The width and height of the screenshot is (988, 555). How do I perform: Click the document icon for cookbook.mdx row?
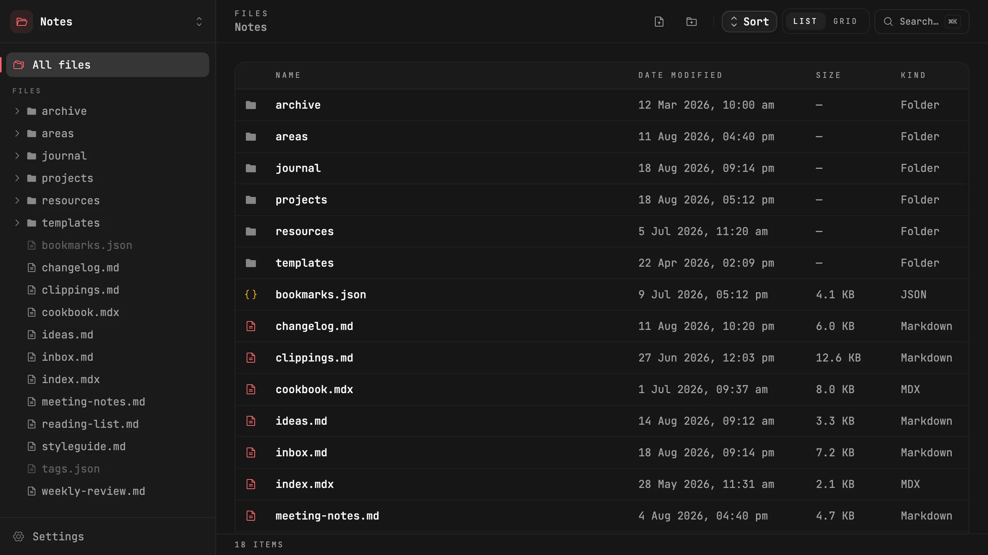251,389
